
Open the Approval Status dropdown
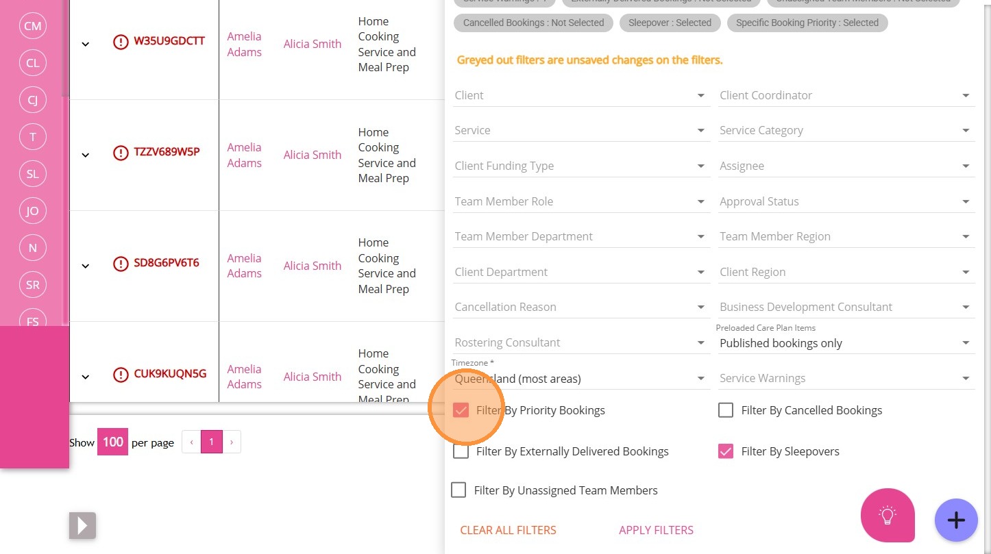coord(846,201)
